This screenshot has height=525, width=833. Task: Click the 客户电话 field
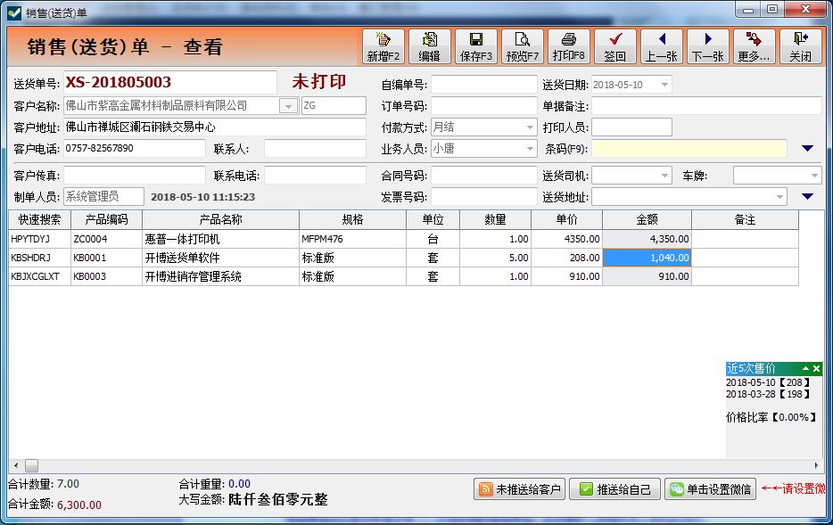tap(135, 149)
